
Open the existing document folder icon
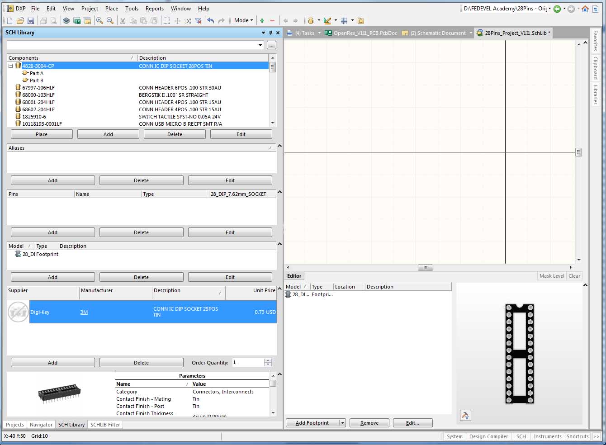click(20, 21)
